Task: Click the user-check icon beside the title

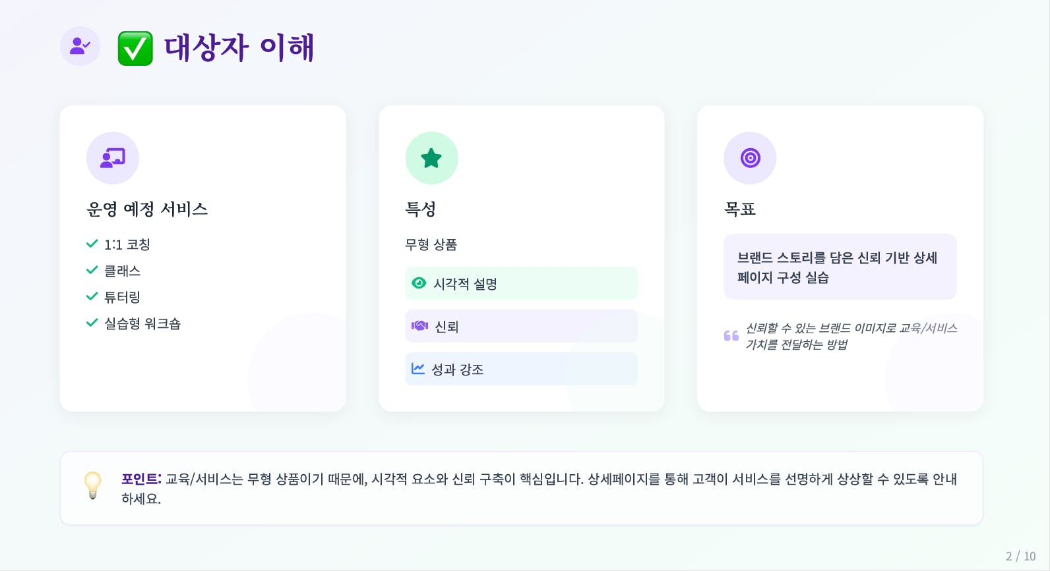Action: tap(80, 46)
